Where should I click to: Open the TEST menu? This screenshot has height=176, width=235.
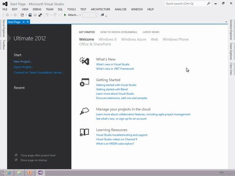pos(83,9)
